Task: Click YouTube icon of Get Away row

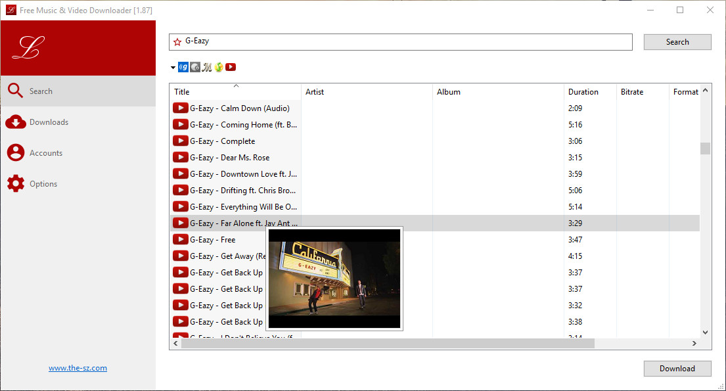Action: click(x=181, y=256)
